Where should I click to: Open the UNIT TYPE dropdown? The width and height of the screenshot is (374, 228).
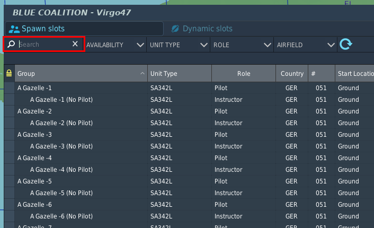point(179,45)
